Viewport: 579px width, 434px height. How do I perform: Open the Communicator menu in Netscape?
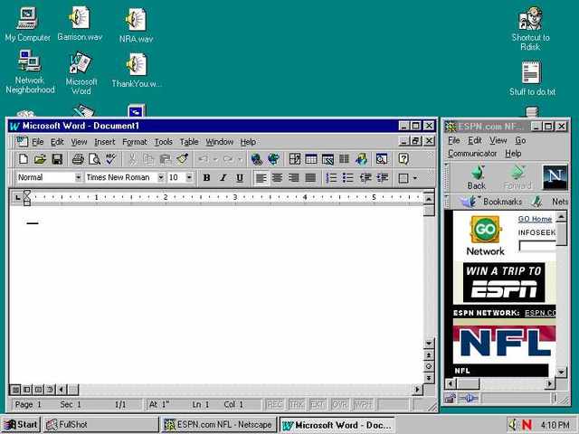[x=472, y=153]
